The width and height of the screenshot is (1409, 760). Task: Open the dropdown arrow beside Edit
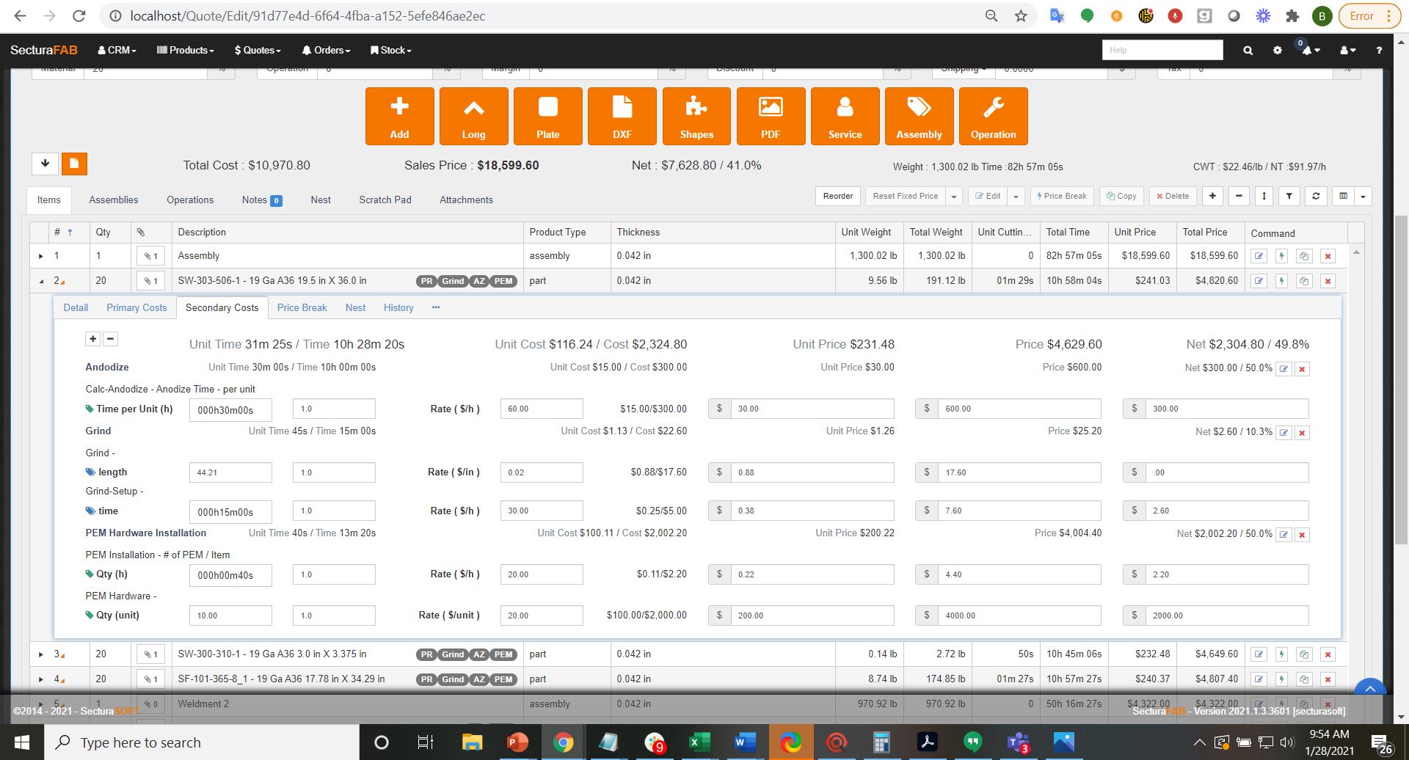(x=1016, y=196)
